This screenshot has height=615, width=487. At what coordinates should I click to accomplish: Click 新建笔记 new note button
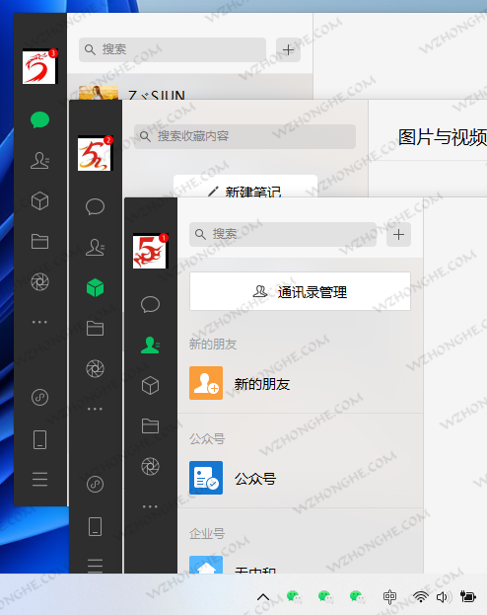tap(245, 187)
